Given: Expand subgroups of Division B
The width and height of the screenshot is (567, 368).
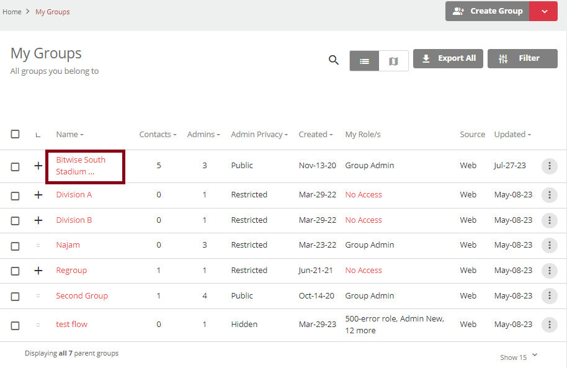Looking at the screenshot, I should tap(38, 220).
